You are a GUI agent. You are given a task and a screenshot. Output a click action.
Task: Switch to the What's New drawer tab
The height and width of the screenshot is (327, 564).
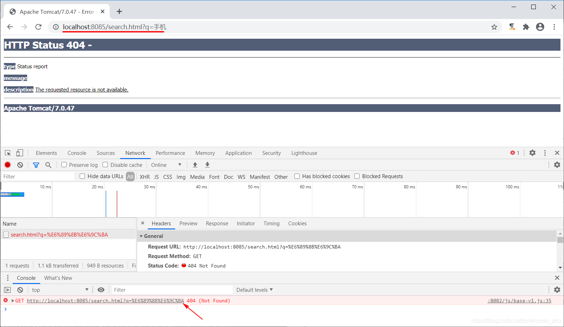pos(58,278)
